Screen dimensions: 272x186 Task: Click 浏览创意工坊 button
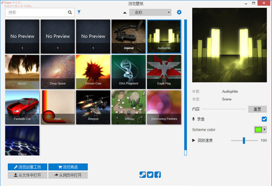pos(27,167)
